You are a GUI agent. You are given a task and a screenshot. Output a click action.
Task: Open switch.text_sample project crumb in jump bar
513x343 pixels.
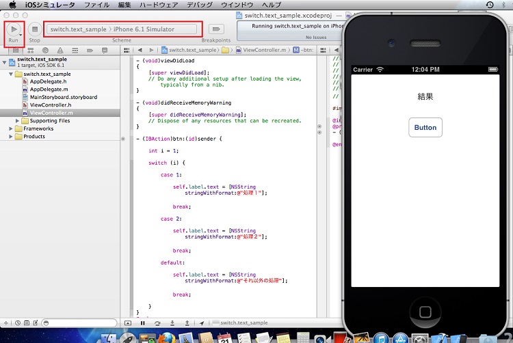click(189, 50)
